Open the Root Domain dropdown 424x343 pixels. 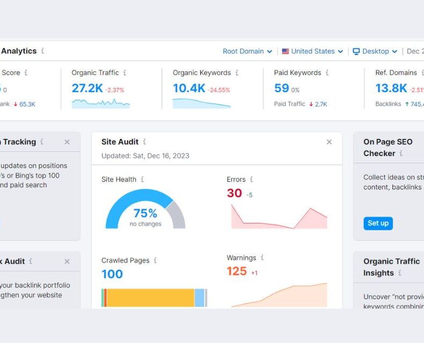(247, 51)
